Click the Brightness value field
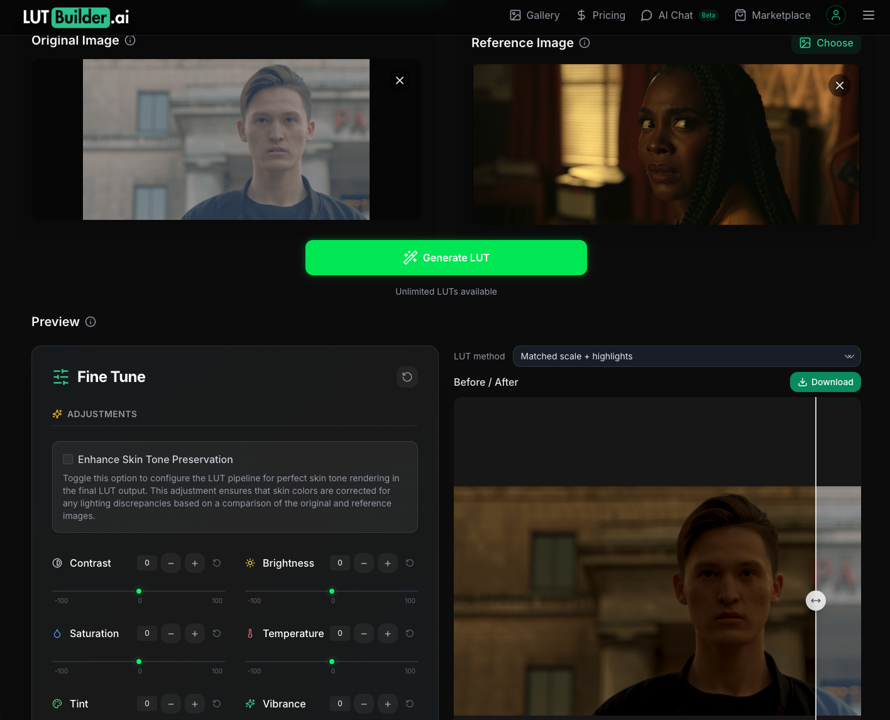Image resolution: width=890 pixels, height=720 pixels. tap(340, 563)
